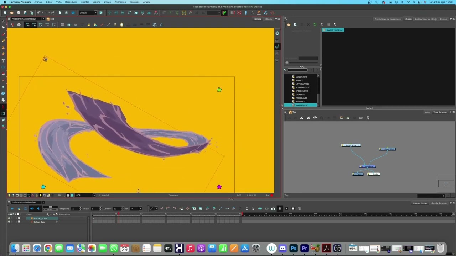The width and height of the screenshot is (456, 256).
Task: Click the Show Grid icon in the camera toolbar
Action: click(62, 25)
